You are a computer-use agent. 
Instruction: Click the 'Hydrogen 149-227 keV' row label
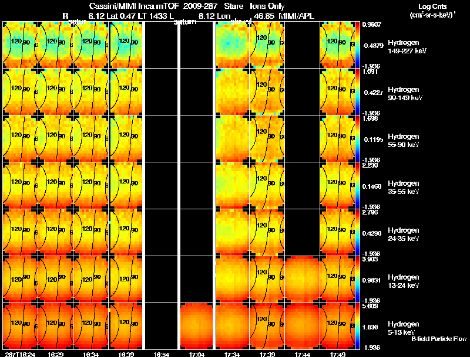[x=407, y=47]
